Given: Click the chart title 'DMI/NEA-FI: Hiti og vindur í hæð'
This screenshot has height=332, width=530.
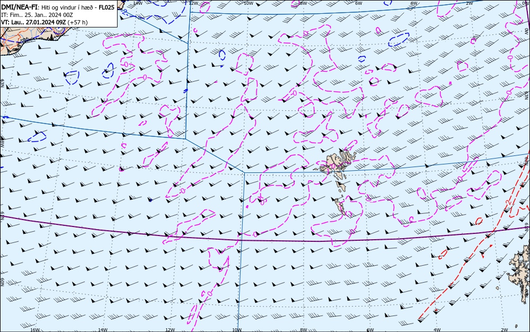Looking at the screenshot, I should 49,7.
